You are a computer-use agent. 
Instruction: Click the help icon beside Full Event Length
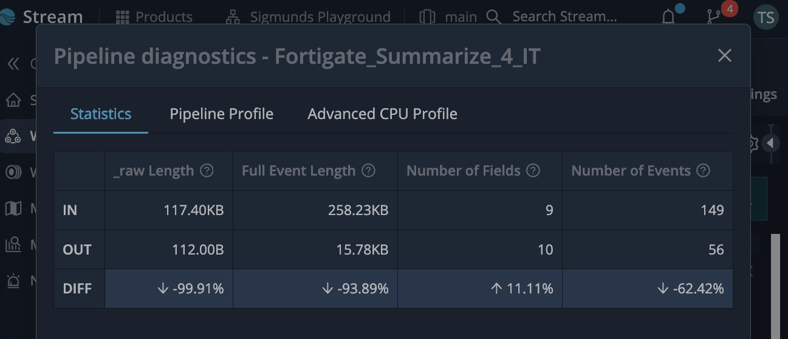368,171
